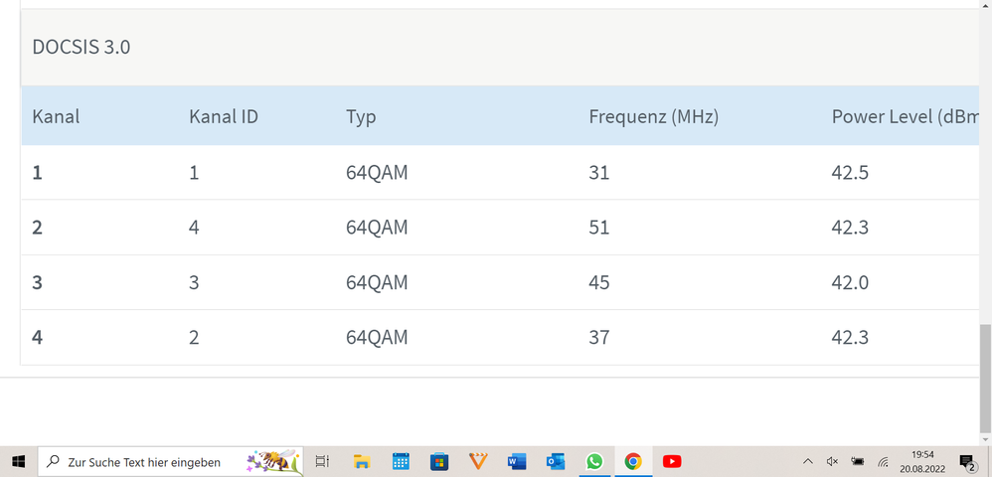Screen dimensions: 992x477
Task: Click Kanal ID 3 cell
Action: (194, 282)
